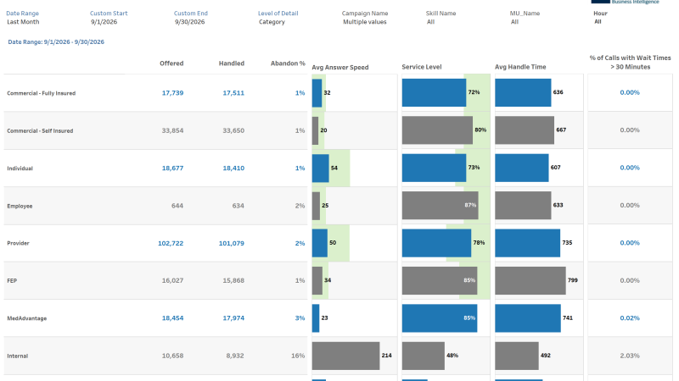Click Offered value 17,739

(172, 92)
